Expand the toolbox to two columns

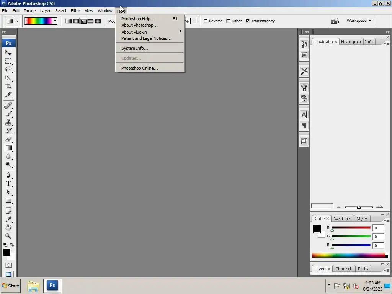pyautogui.click(x=4, y=32)
